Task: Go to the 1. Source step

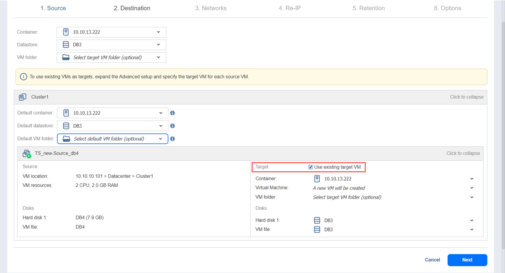Action: pyautogui.click(x=53, y=8)
